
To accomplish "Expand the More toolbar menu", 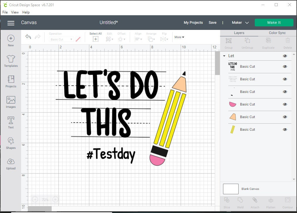I will click(179, 37).
